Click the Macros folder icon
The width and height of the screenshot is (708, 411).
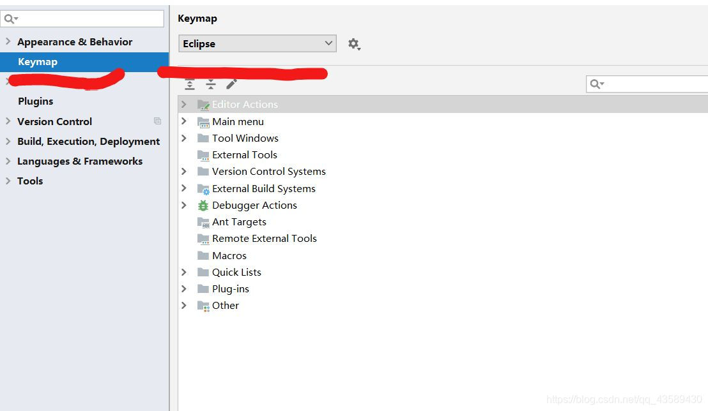203,255
